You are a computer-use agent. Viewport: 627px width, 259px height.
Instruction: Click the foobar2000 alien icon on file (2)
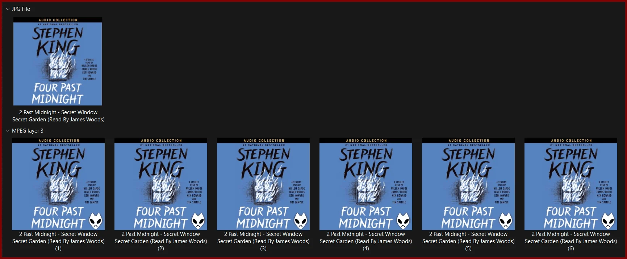click(198, 221)
